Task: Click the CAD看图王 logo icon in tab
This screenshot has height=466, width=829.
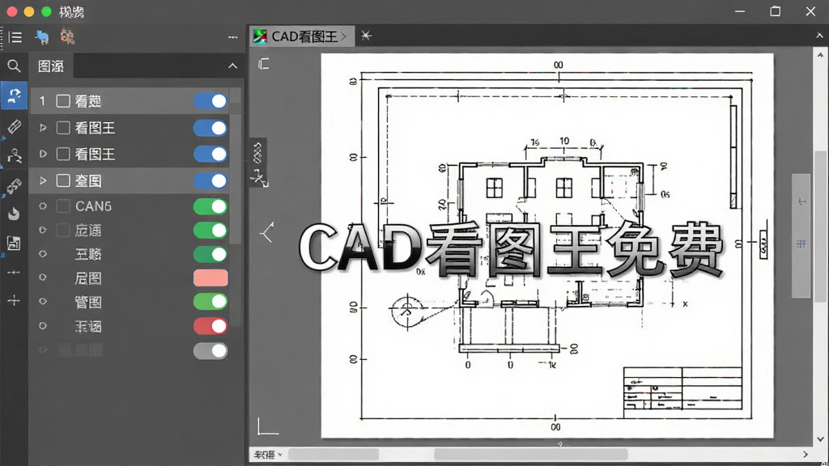Action: (x=260, y=36)
